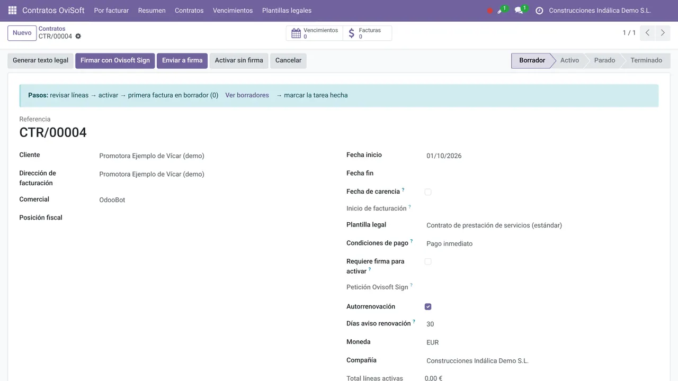
Task: Click Firmar con Ovisoft Sign
Action: coord(115,60)
